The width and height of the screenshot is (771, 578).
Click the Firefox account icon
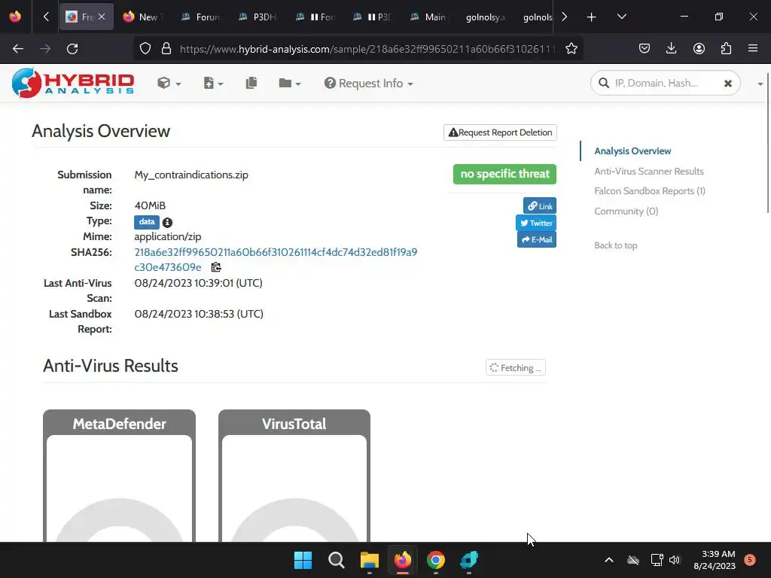pos(699,49)
